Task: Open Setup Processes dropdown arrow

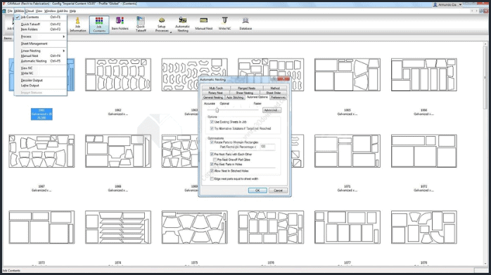Action: coord(171,32)
